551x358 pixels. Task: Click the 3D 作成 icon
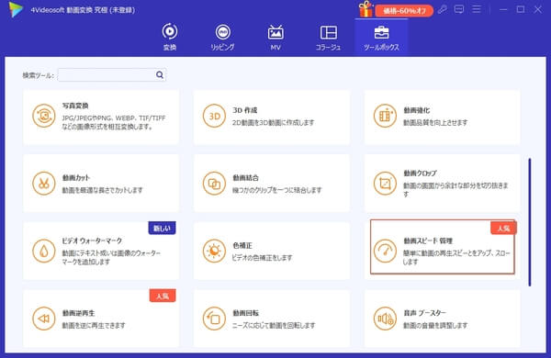click(x=214, y=116)
